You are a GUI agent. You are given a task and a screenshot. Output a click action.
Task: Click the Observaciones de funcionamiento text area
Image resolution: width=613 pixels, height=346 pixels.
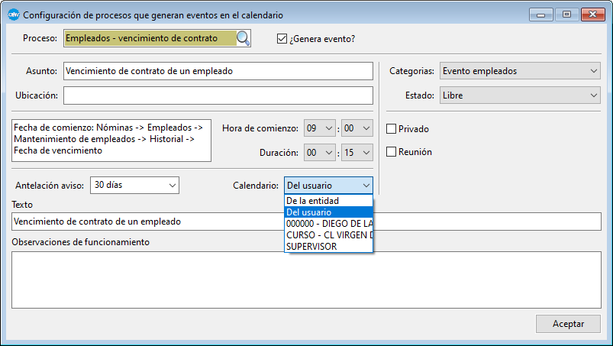[305, 279]
